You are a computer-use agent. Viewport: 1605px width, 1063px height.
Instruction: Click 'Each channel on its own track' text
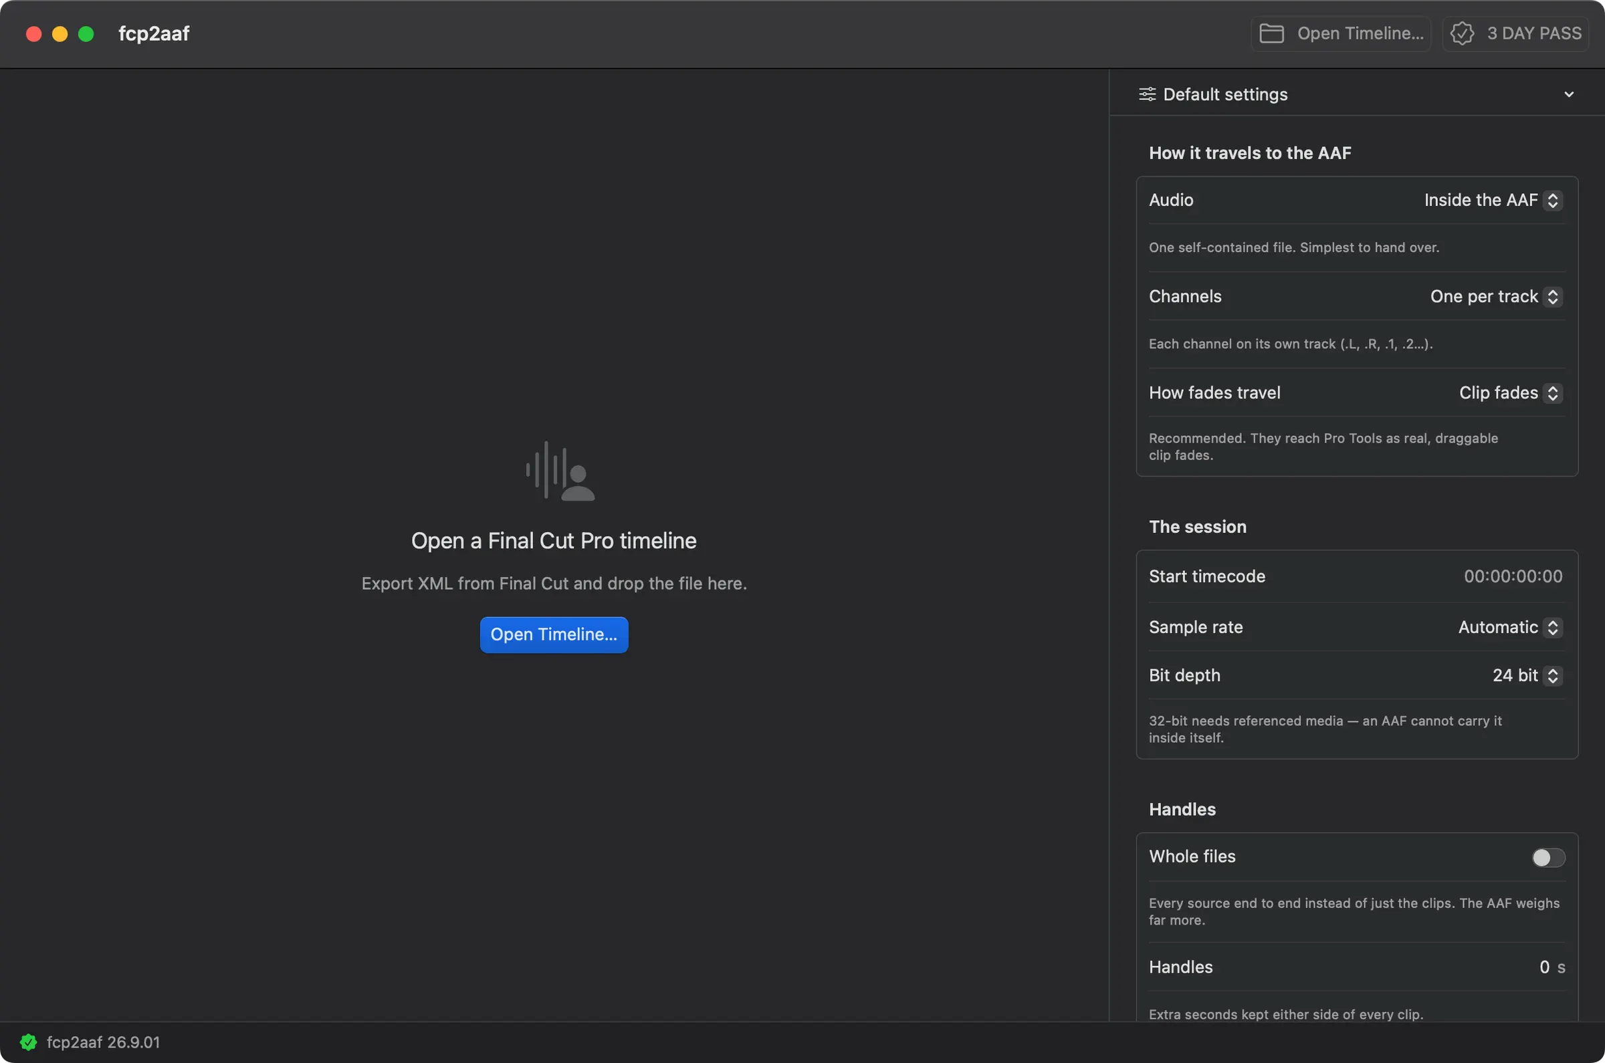1291,344
